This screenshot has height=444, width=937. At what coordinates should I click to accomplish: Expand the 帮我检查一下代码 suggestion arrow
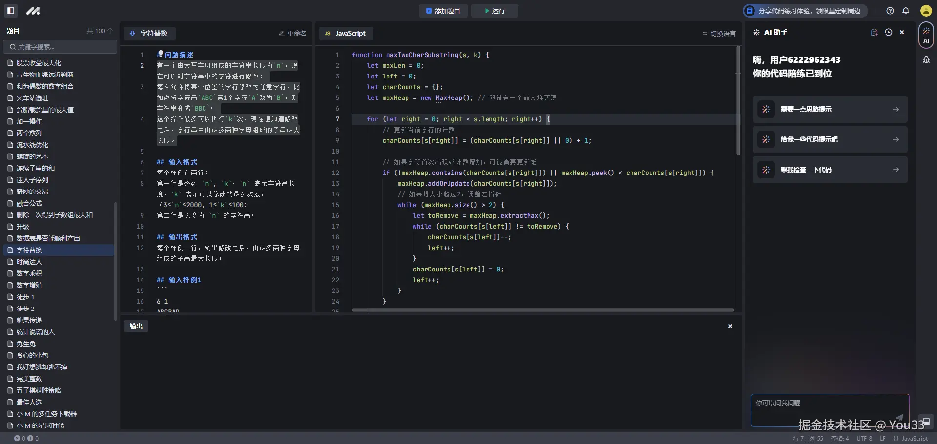896,170
